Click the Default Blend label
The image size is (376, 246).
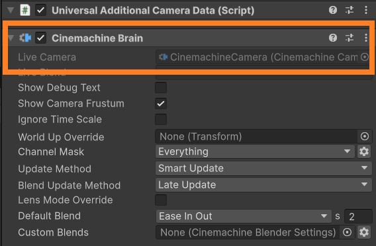point(49,216)
